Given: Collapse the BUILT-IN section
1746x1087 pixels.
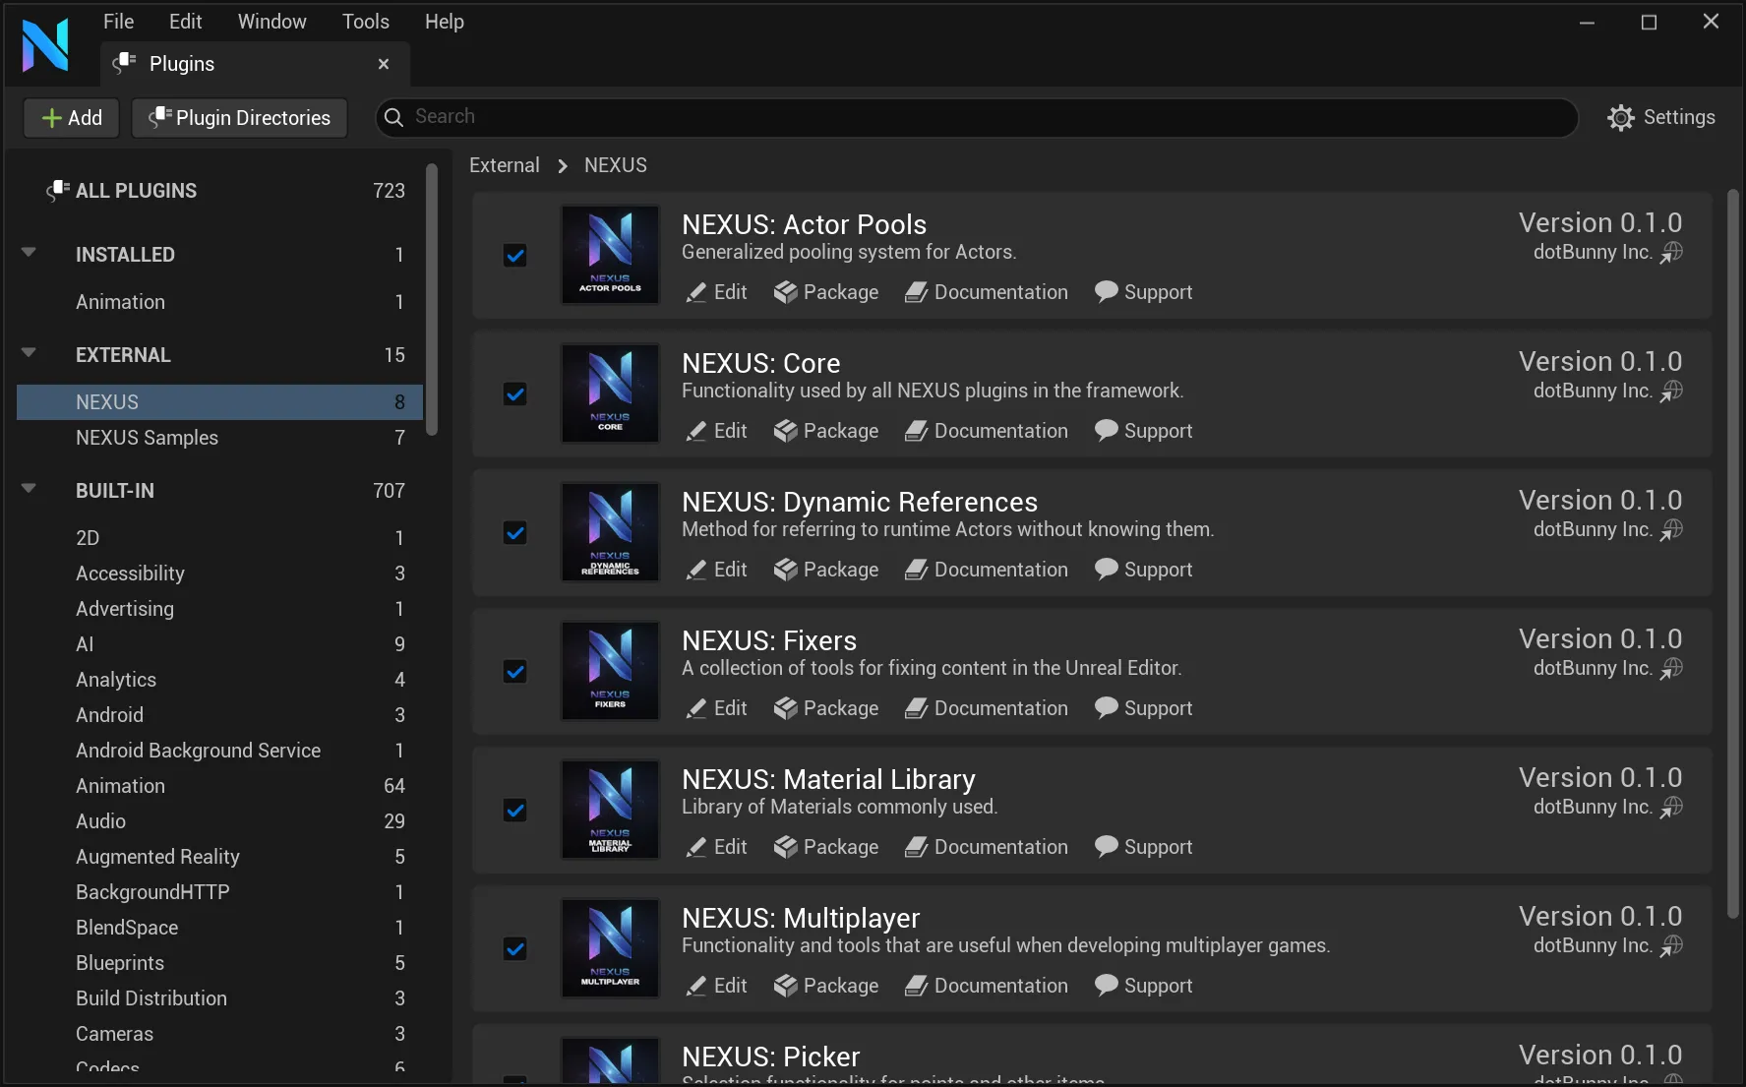Looking at the screenshot, I should [x=28, y=489].
